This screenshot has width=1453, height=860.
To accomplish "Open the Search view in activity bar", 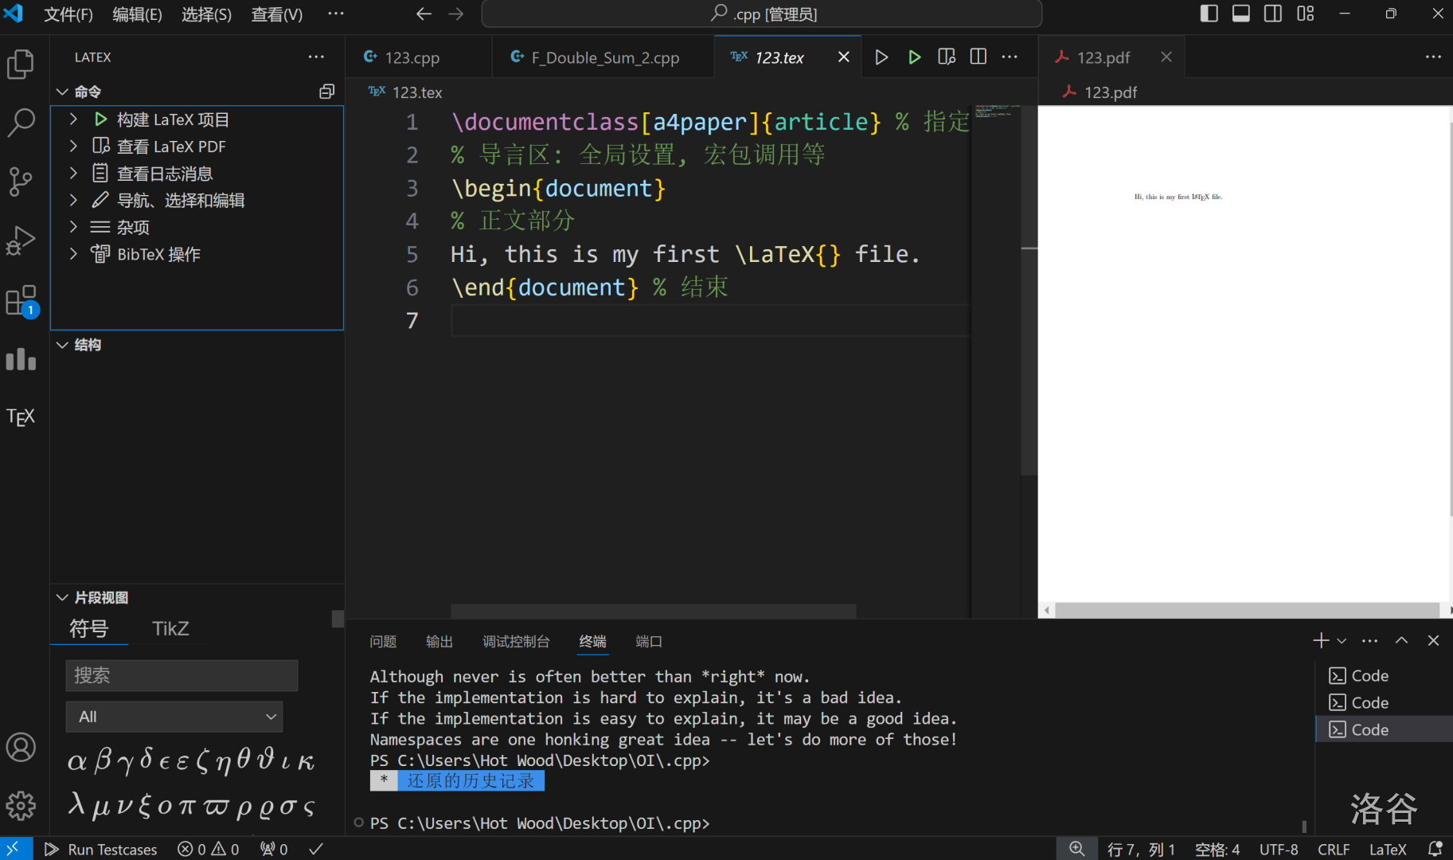I will 21,123.
